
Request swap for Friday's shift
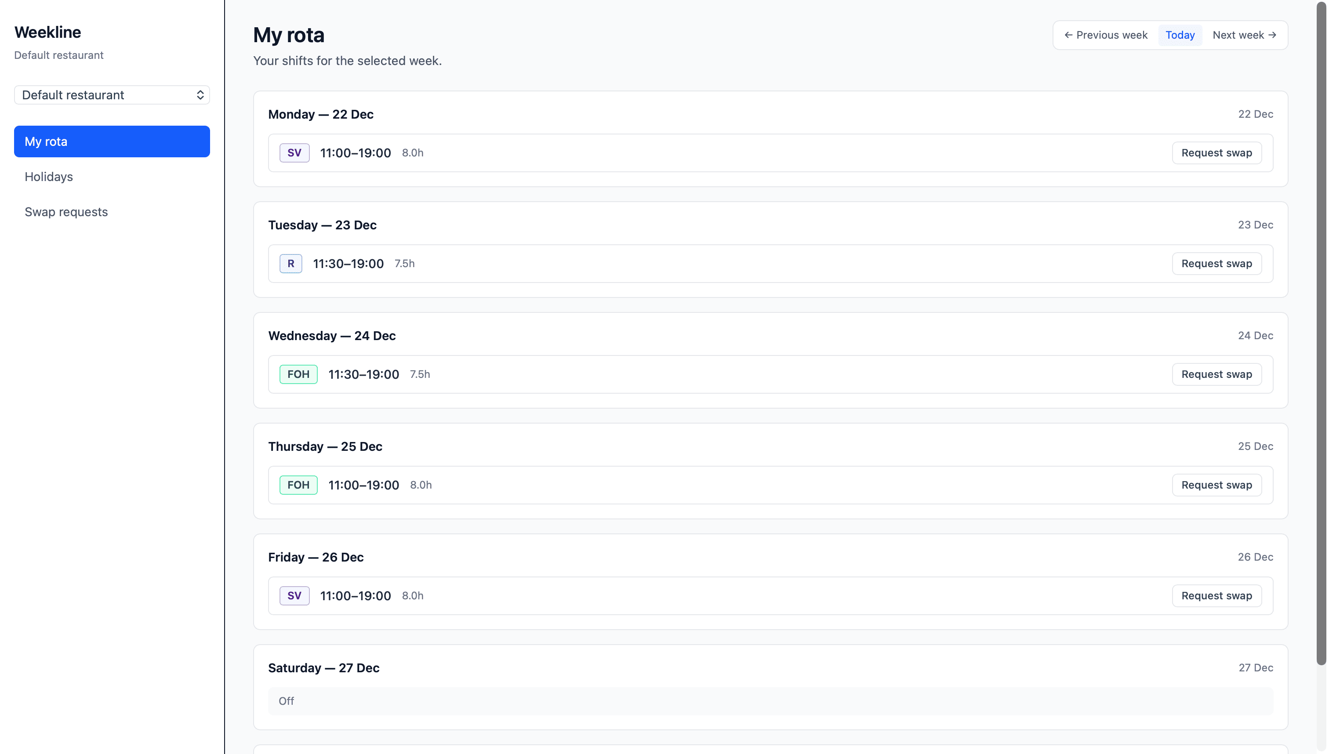point(1216,595)
